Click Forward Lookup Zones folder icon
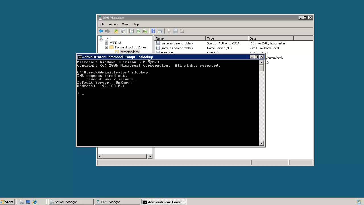 (111, 47)
